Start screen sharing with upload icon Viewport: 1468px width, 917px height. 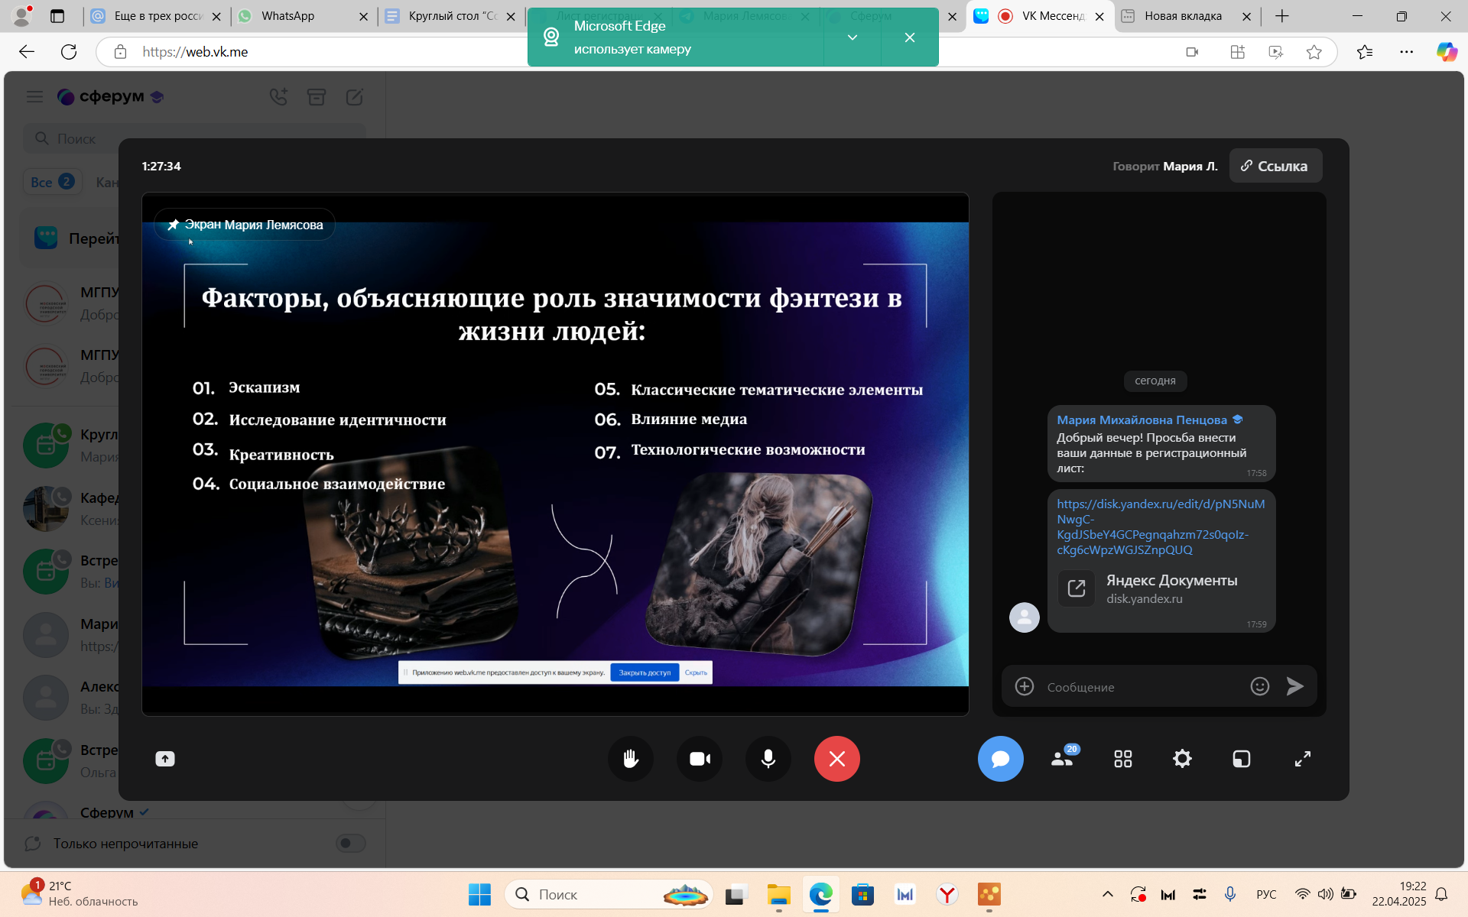(x=165, y=759)
